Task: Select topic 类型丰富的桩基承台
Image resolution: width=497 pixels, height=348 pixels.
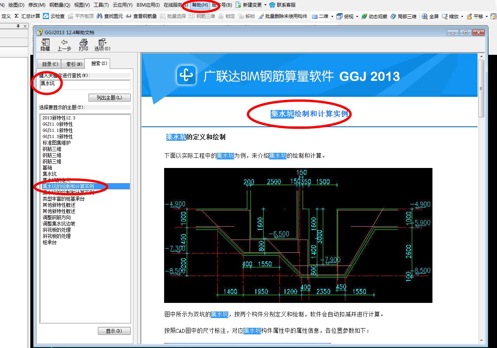Action: [63, 199]
